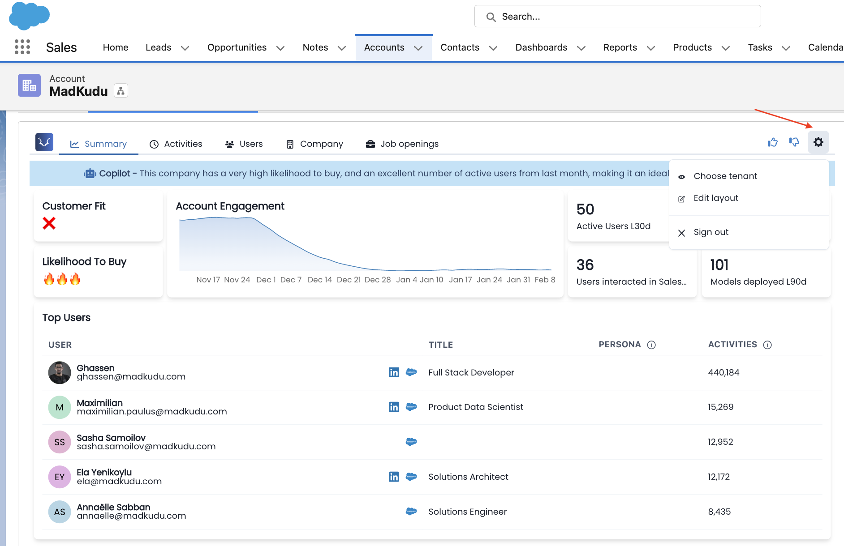Image resolution: width=844 pixels, height=546 pixels.
Task: Select Choose tenant from the menu
Action: (749, 176)
